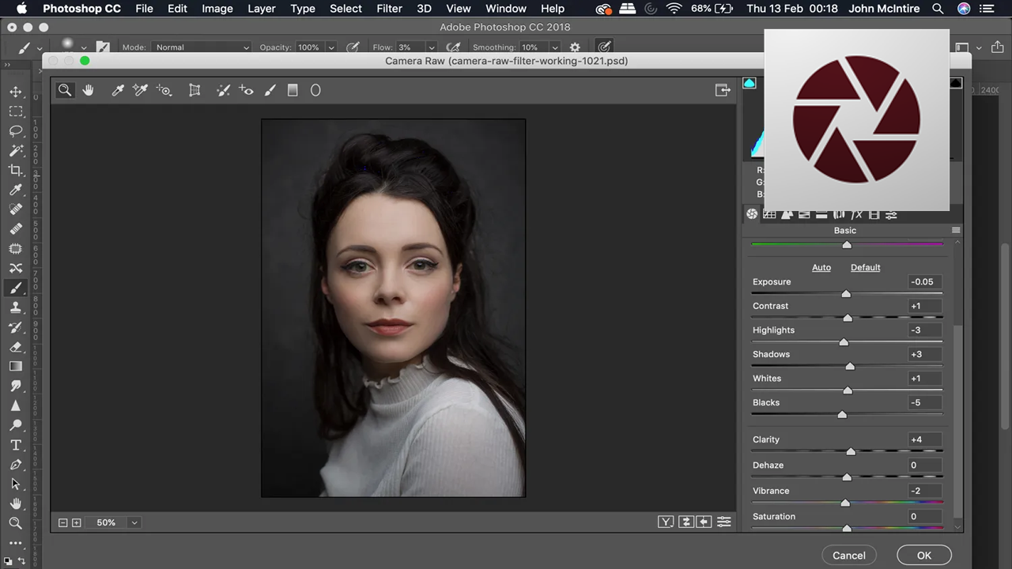Click the Vibrance value field
Viewport: 1012px width, 569px height.
(925, 491)
